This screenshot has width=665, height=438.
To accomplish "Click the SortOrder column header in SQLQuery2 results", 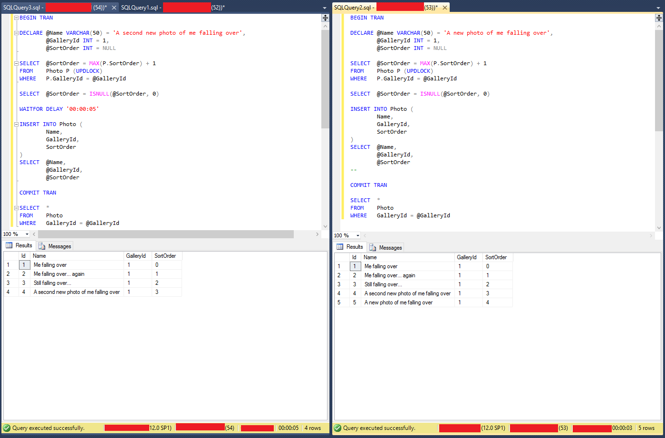I will click(498, 257).
